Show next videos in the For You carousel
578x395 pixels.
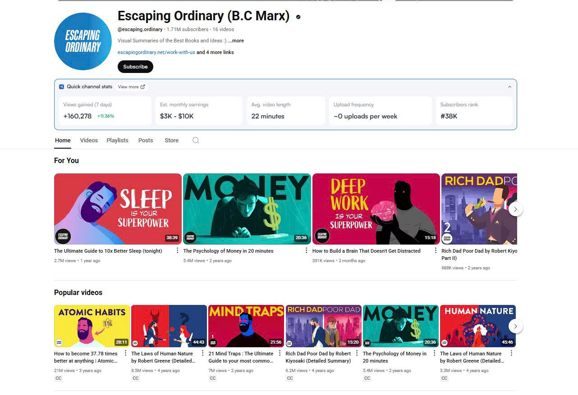516,209
